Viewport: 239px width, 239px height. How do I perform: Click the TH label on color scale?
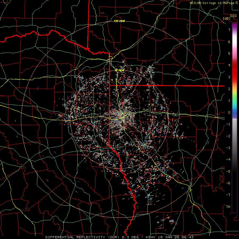[228, 207]
